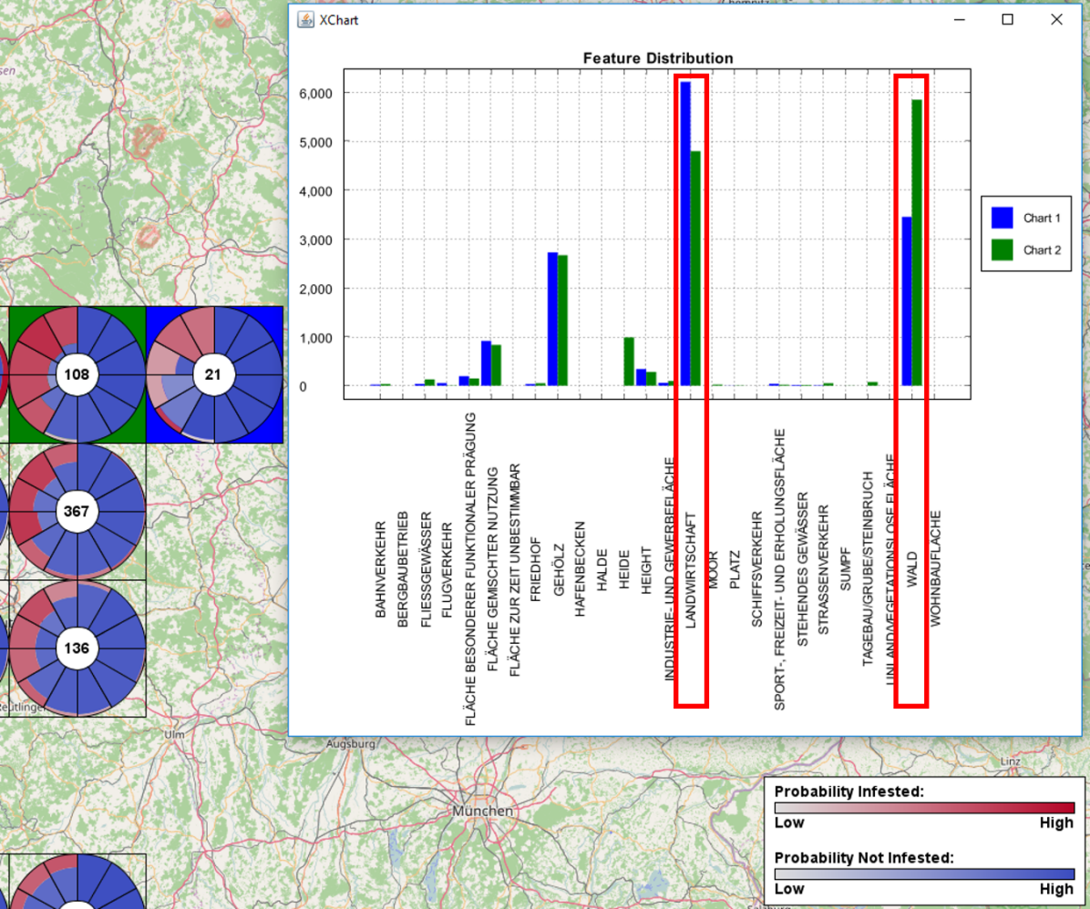Open the pie glyph labeled 367
The image size is (1090, 909).
click(77, 511)
